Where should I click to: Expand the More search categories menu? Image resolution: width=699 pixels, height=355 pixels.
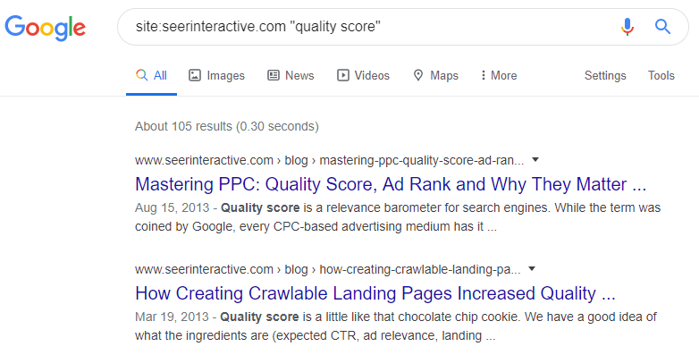click(499, 75)
